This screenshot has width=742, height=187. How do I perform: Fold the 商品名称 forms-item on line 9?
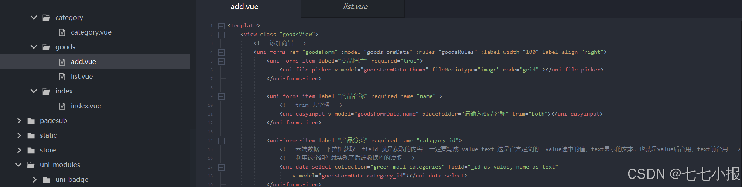pyautogui.click(x=221, y=96)
